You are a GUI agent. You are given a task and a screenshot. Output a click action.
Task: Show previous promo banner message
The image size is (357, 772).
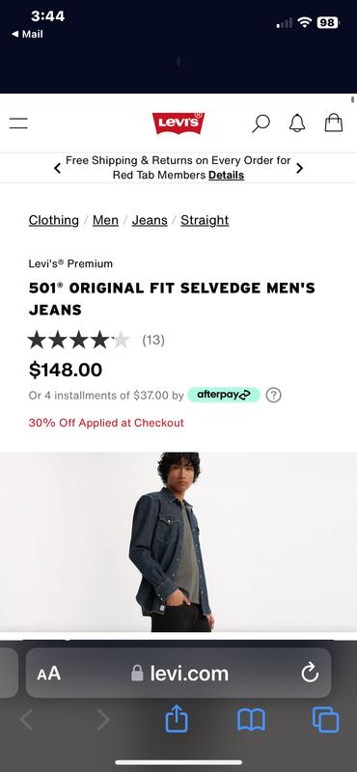click(x=57, y=168)
